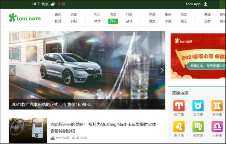Click the Tom App download icon
Viewport: 226px width, 144px height.
pos(205,4)
